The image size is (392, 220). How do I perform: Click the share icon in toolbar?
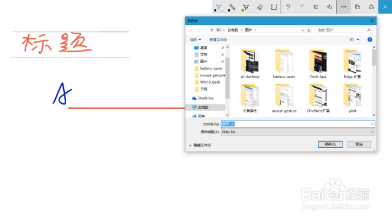click(x=371, y=7)
